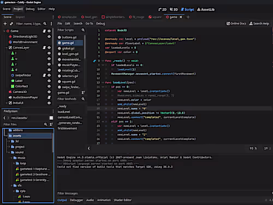Toggle visibility of Camera3D node

pos(49,92)
